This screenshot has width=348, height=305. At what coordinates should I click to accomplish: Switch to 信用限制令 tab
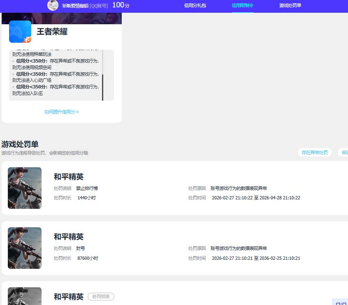[242, 5]
